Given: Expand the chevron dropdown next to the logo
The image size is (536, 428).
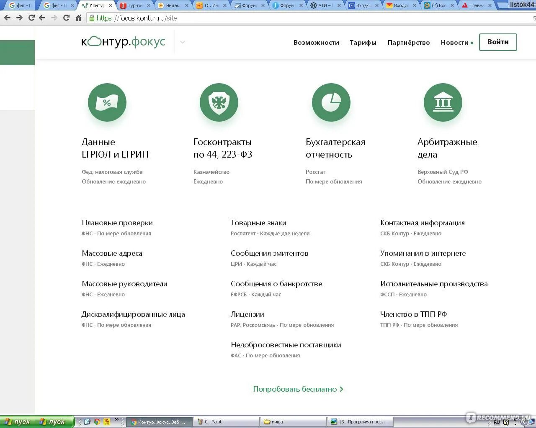Looking at the screenshot, I should (x=183, y=42).
